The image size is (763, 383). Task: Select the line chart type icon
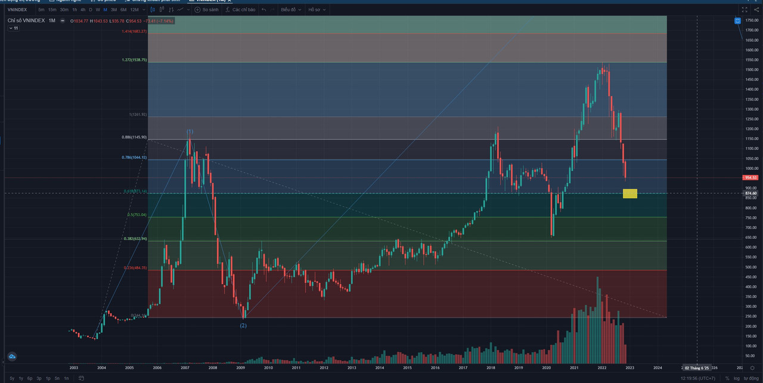click(x=180, y=10)
